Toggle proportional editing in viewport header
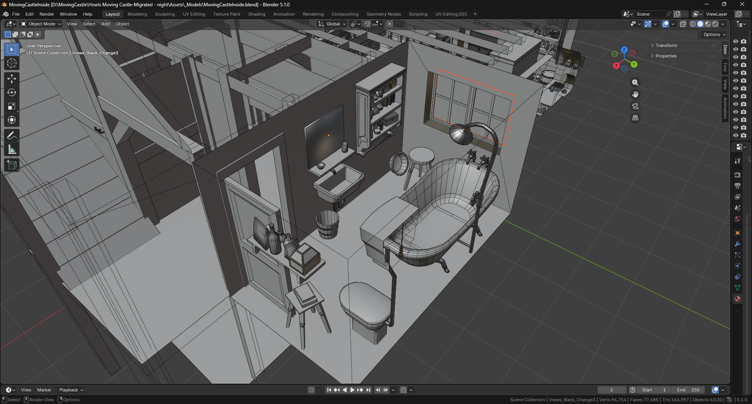This screenshot has height=404, width=752. [390, 24]
